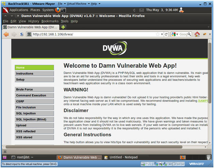Open Firefox Tools menu
Screen dimensions: 214x168
pyautogui.click(x=64, y=21)
